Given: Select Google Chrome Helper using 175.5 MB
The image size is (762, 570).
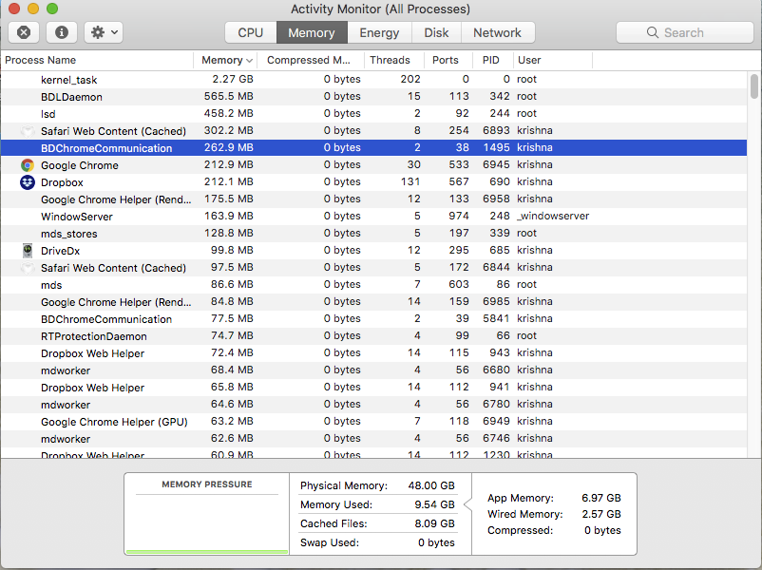Looking at the screenshot, I should coord(373,199).
